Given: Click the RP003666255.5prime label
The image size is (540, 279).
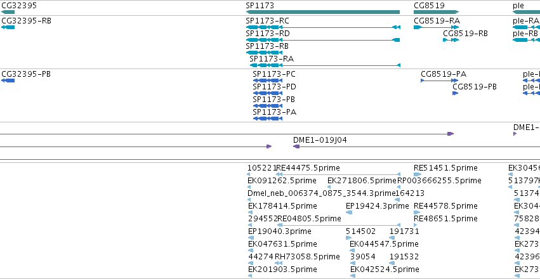Looking at the screenshot, I should pyautogui.click(x=439, y=181).
